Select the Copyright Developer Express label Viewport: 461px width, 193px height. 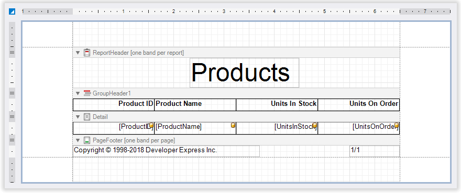(166, 151)
